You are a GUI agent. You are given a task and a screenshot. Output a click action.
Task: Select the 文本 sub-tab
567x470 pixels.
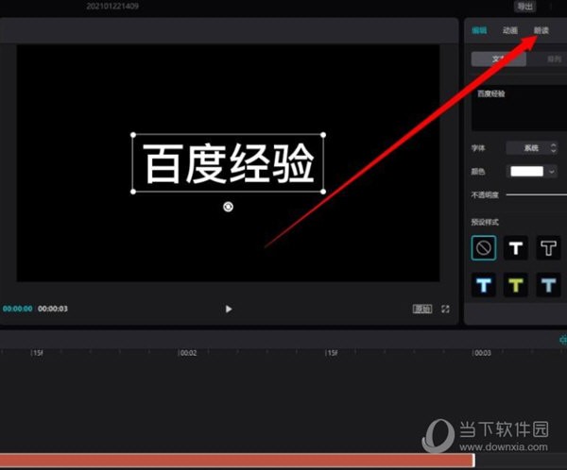[x=499, y=59]
